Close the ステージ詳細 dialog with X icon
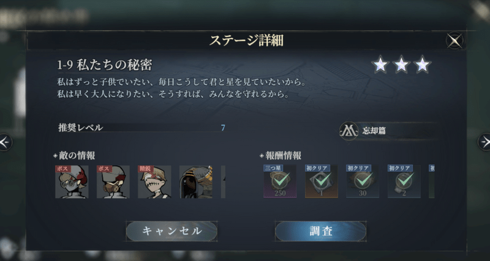The height and width of the screenshot is (261, 490). click(454, 40)
